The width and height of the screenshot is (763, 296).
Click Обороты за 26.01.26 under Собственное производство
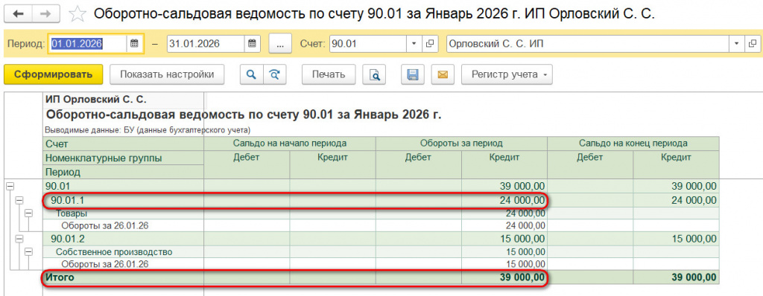tap(104, 265)
